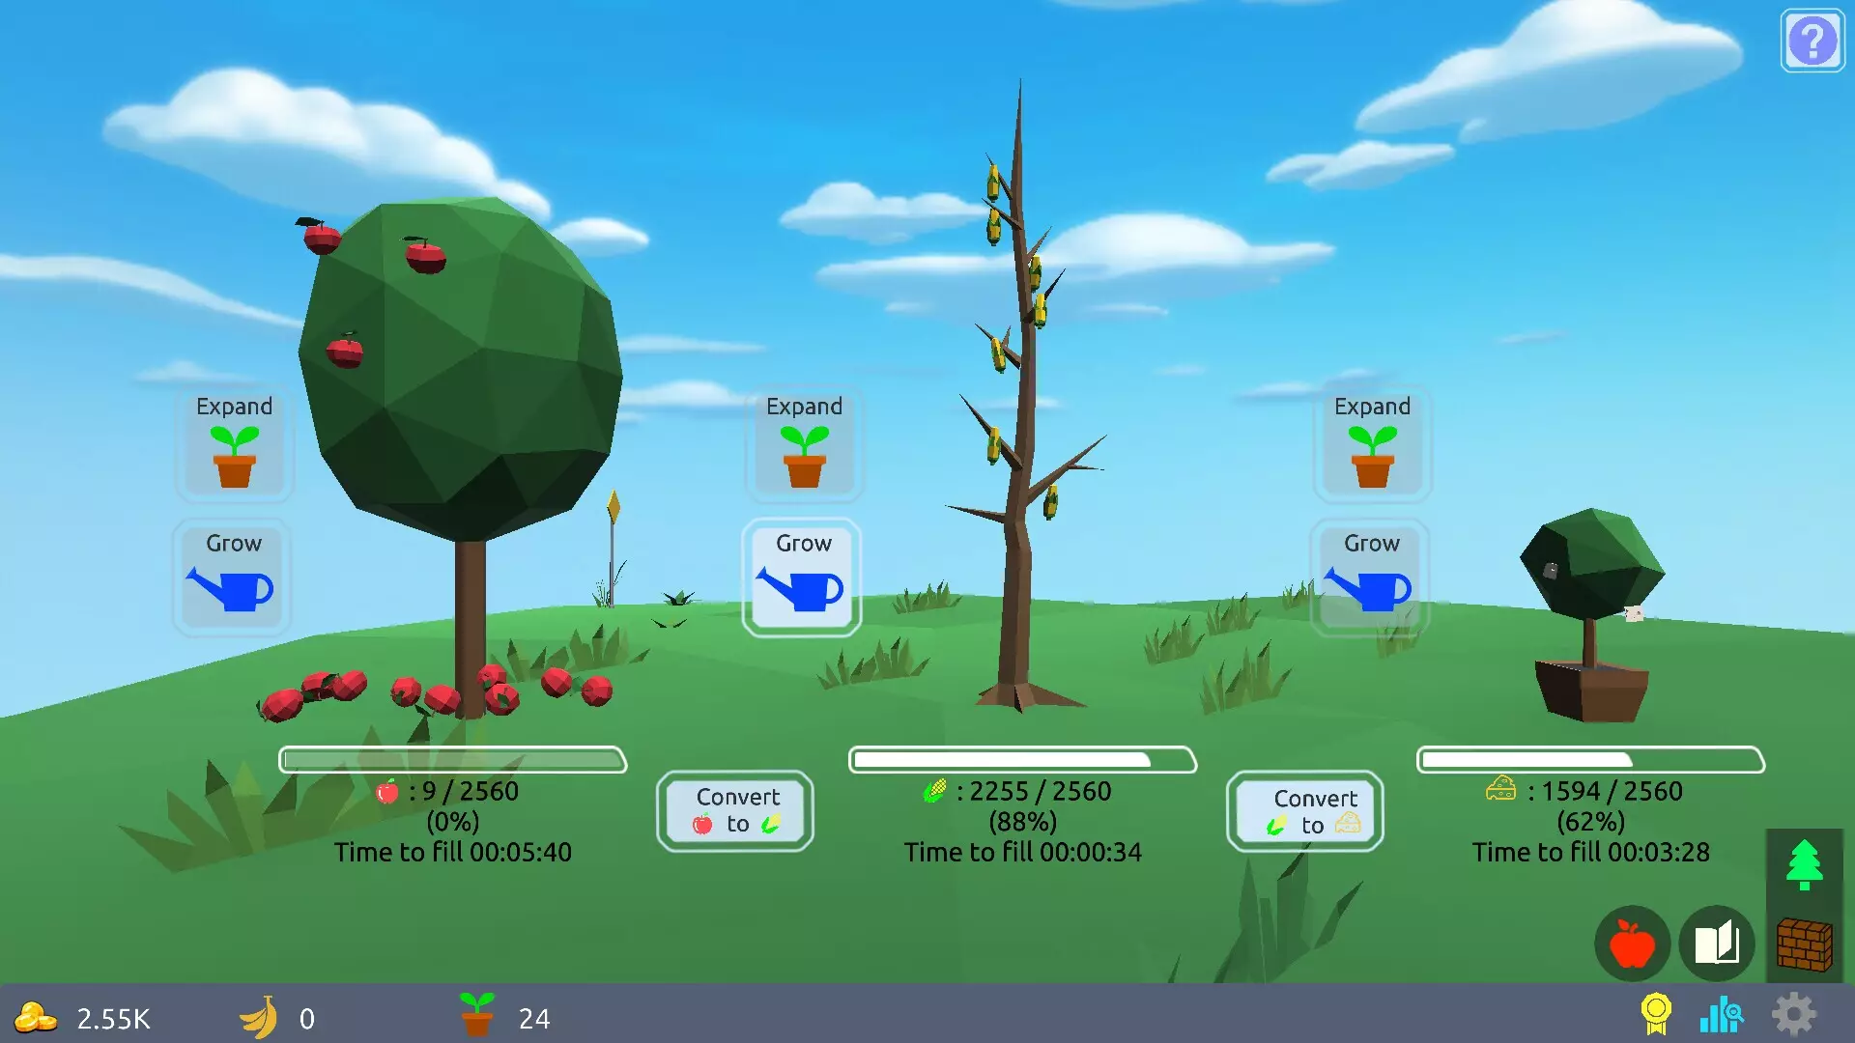This screenshot has width=1855, height=1043.
Task: Click the apple storage progress bar
Action: coord(453,760)
